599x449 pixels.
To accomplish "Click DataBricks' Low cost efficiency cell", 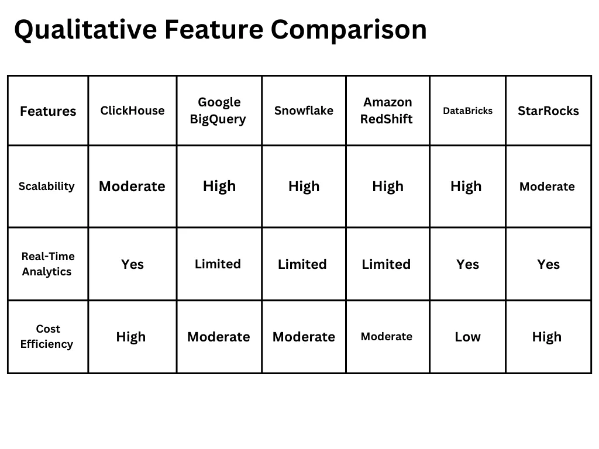I will point(467,337).
